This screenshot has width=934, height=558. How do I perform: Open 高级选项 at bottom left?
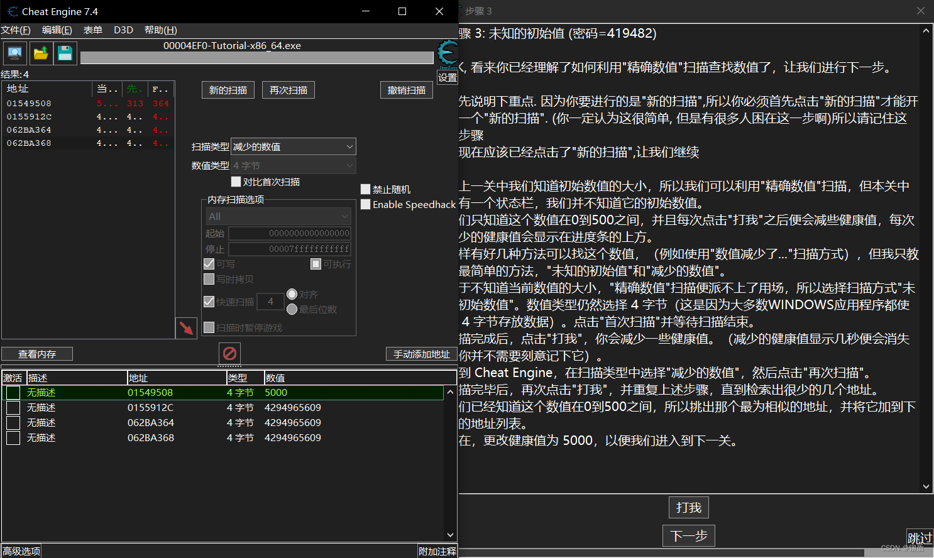tap(21, 551)
